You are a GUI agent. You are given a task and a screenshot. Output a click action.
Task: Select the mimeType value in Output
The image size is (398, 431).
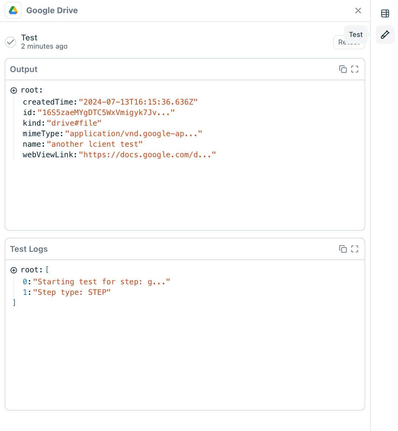133,133
